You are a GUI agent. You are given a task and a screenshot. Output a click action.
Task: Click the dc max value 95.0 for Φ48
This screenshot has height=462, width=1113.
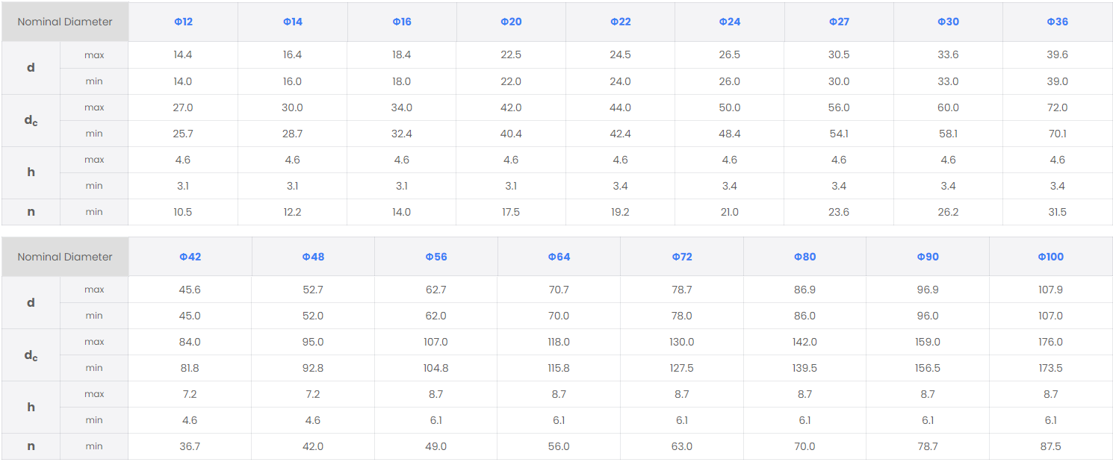pos(313,343)
